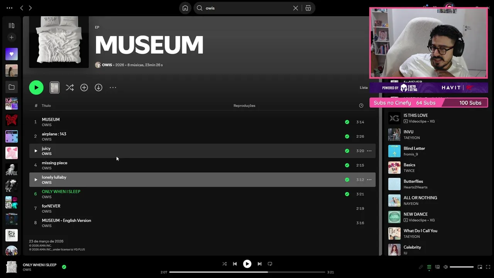Mute with the speaker volume icon
This screenshot has width=494, height=278.
[x=445, y=267]
